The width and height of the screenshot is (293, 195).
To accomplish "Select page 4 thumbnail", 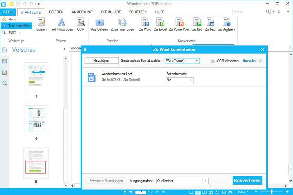I will 36,120.
